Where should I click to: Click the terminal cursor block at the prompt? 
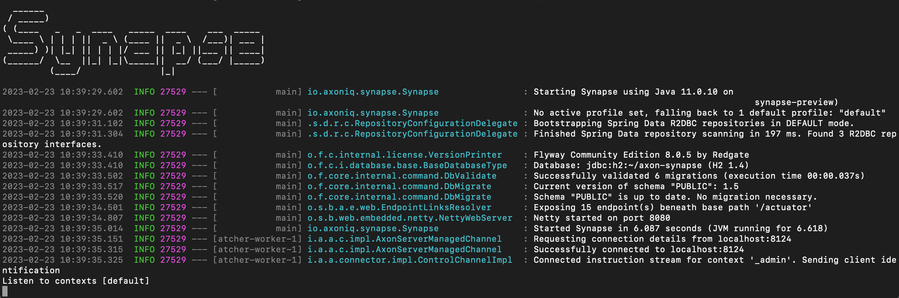click(5, 291)
